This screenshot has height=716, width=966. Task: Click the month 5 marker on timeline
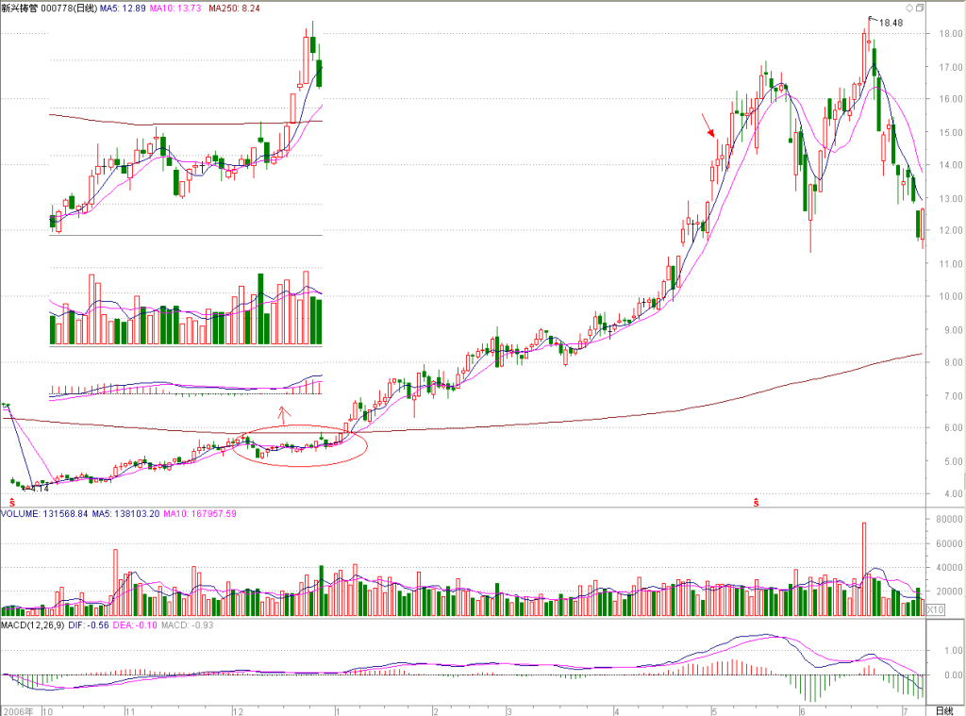pyautogui.click(x=715, y=711)
